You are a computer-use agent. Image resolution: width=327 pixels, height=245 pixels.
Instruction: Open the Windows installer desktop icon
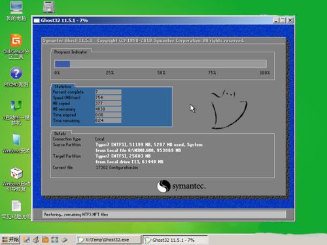pyautogui.click(x=16, y=143)
